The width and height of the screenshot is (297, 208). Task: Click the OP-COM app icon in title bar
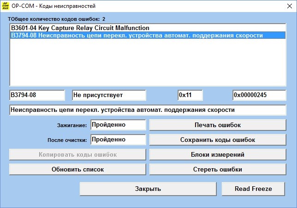click(x=6, y=6)
